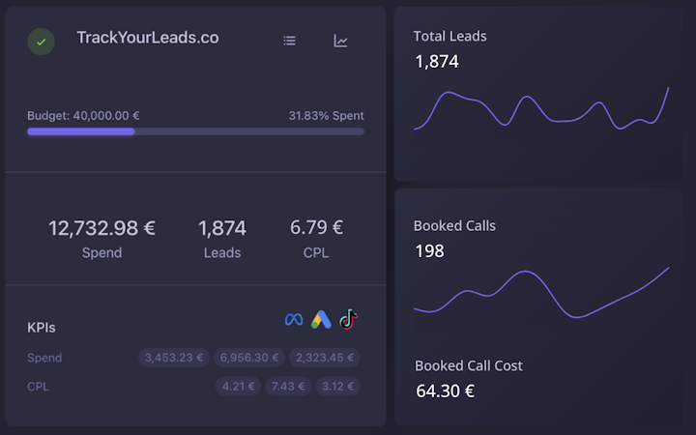Click the Spend label under 12,732.98 €
696x435 pixels.
[101, 252]
